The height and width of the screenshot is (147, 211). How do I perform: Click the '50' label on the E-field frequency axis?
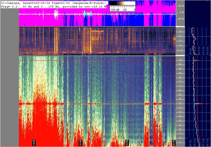tap(180, 104)
